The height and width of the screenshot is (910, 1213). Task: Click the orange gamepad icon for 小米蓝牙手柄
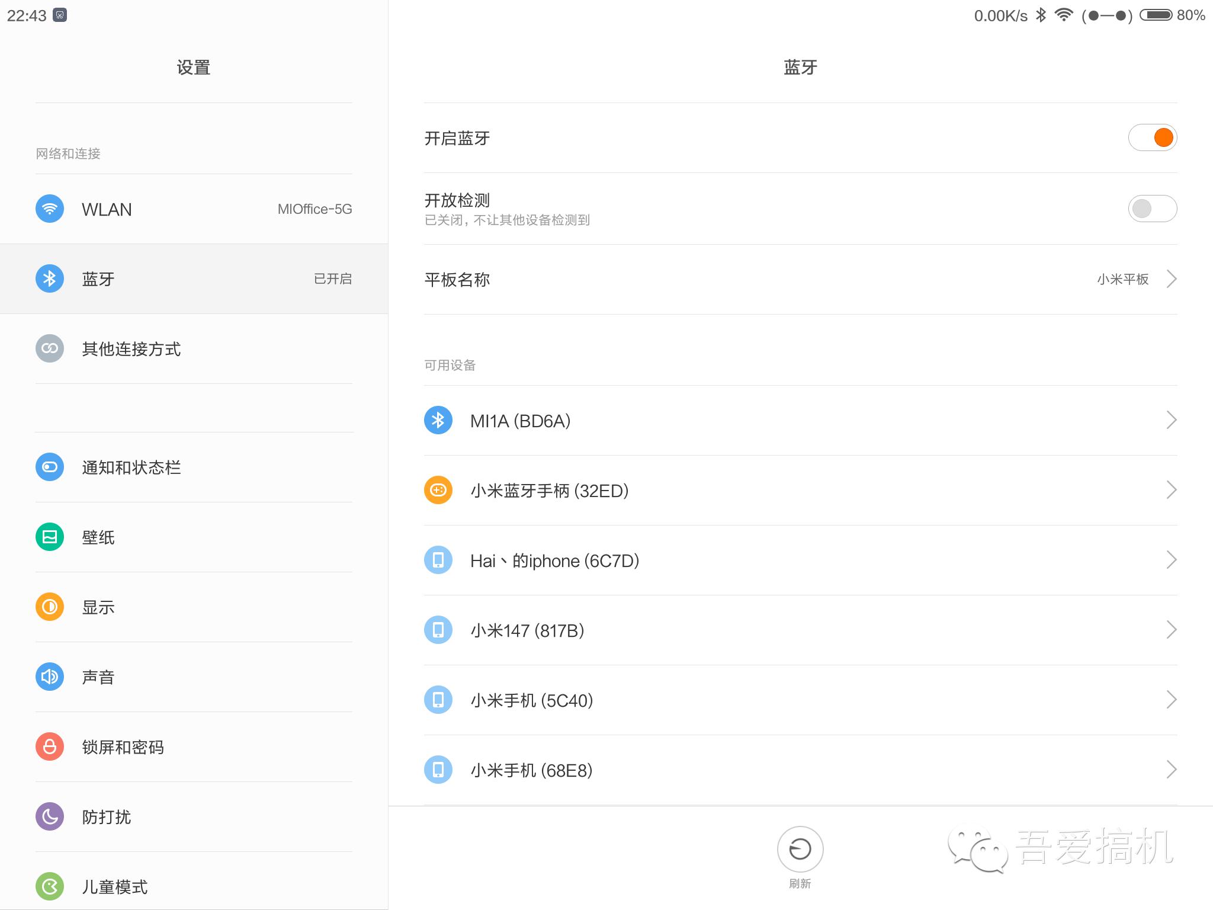tap(438, 490)
